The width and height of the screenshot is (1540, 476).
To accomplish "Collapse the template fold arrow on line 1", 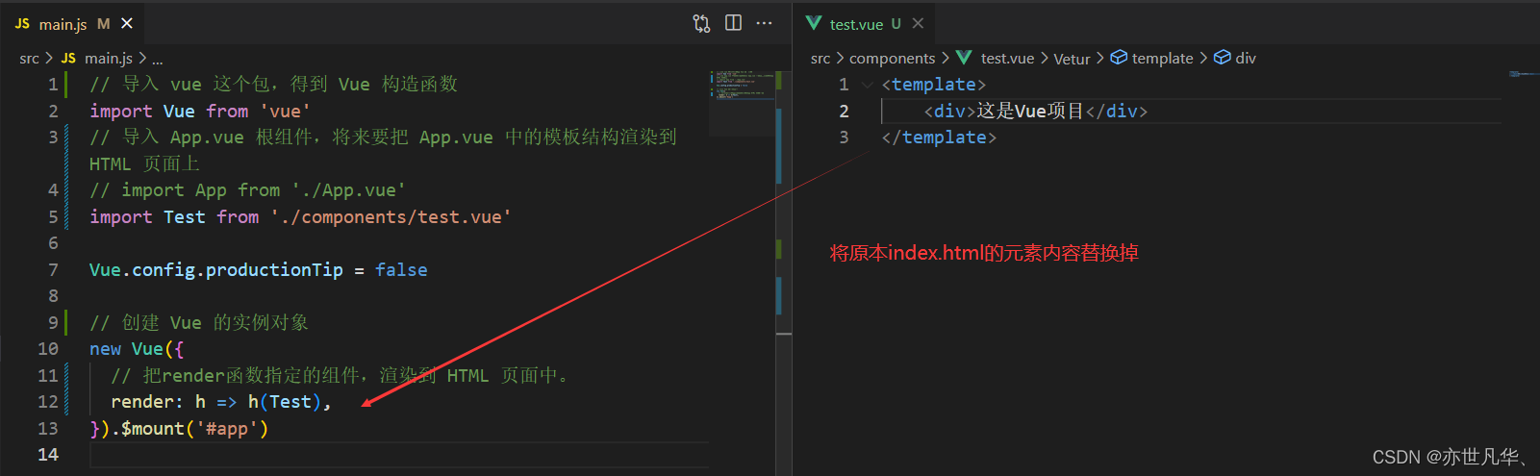I will (868, 85).
